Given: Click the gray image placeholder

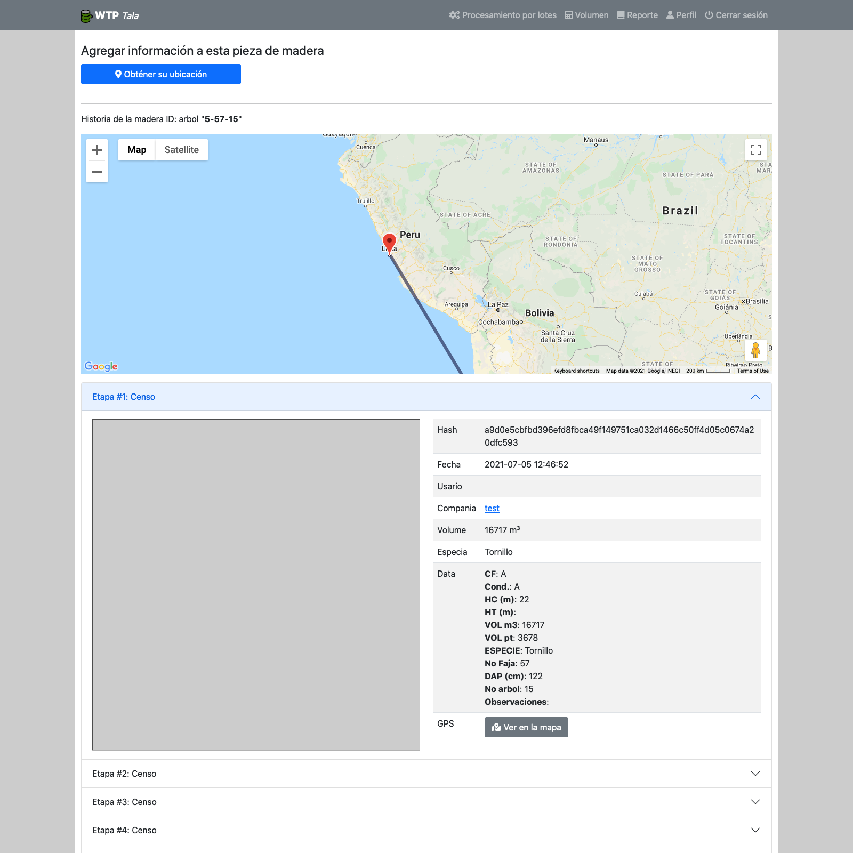Looking at the screenshot, I should tap(256, 585).
